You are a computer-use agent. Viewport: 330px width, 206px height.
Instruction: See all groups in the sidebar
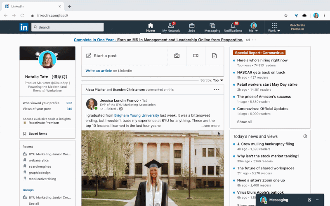(x=34, y=204)
